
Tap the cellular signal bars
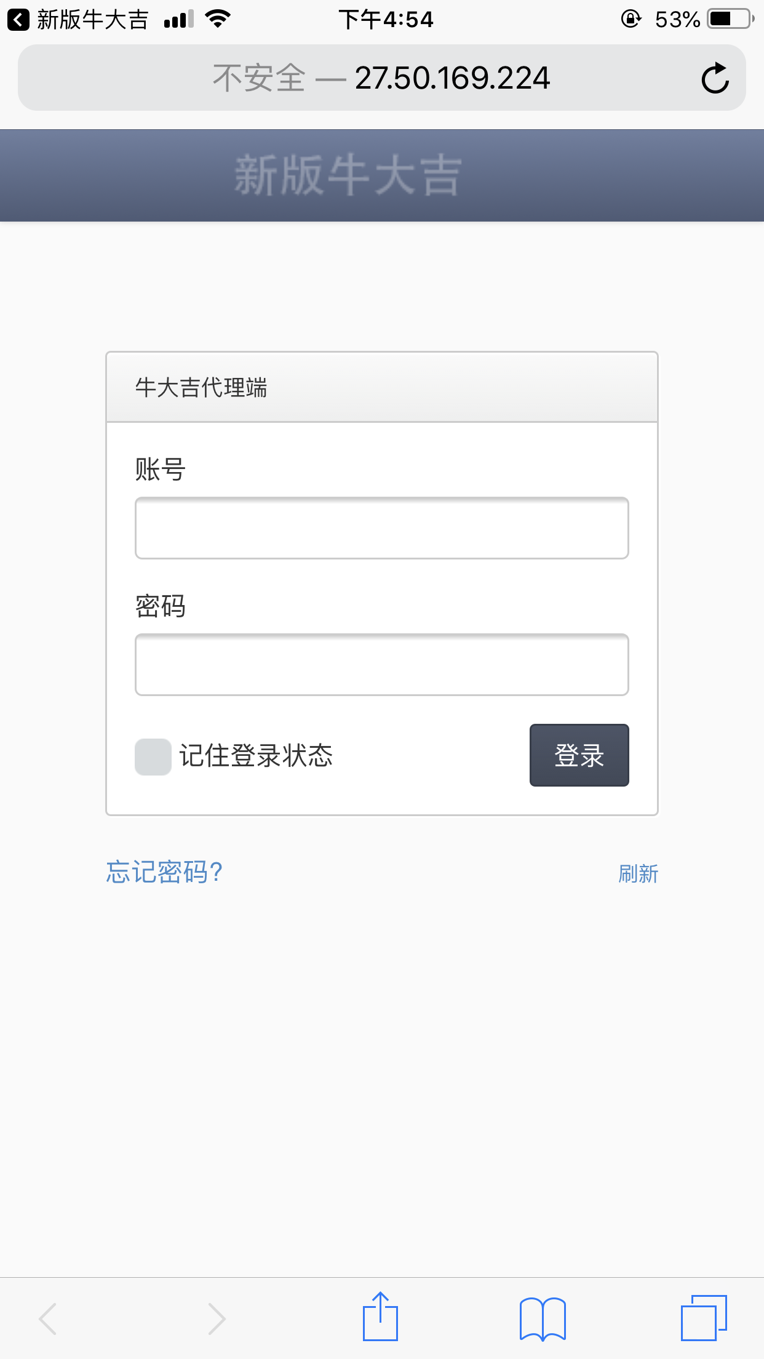(178, 20)
